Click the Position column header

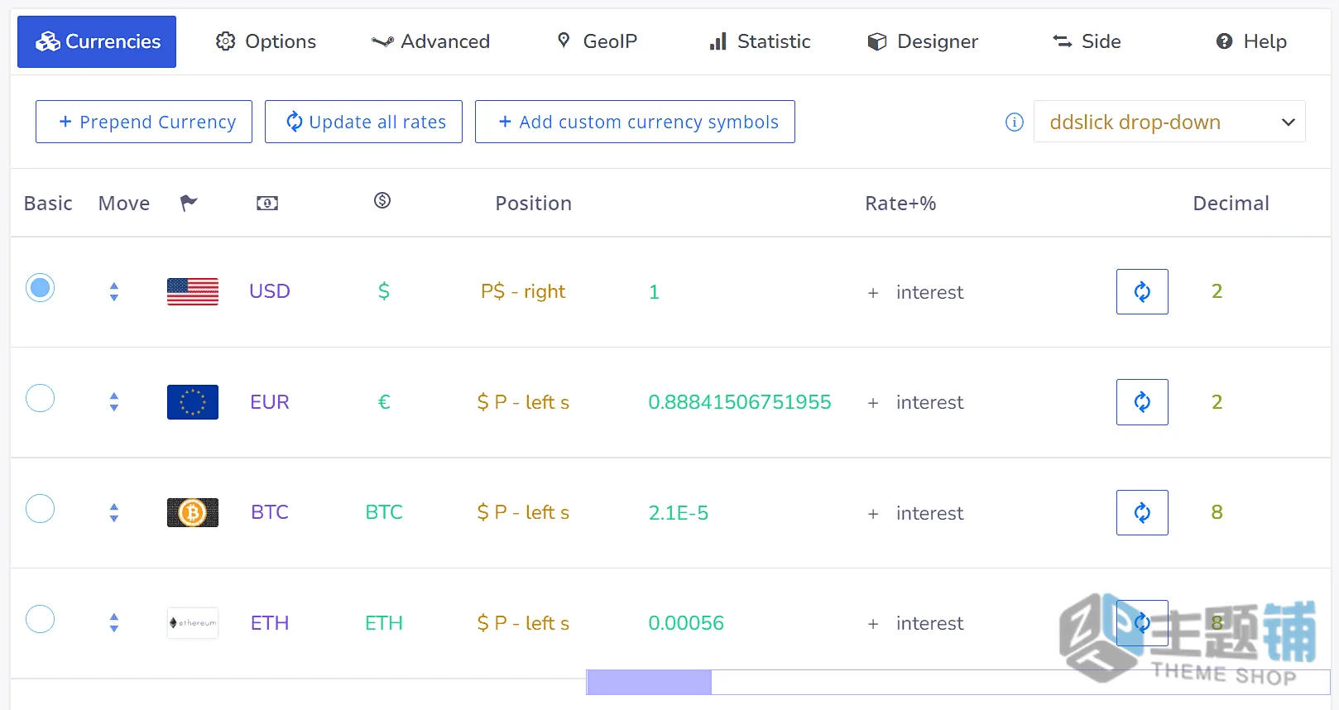point(534,204)
